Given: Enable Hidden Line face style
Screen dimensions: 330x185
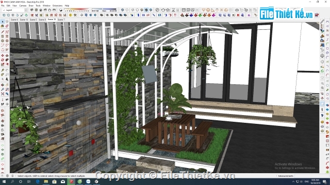Looking at the screenshot, I should pos(137,10).
